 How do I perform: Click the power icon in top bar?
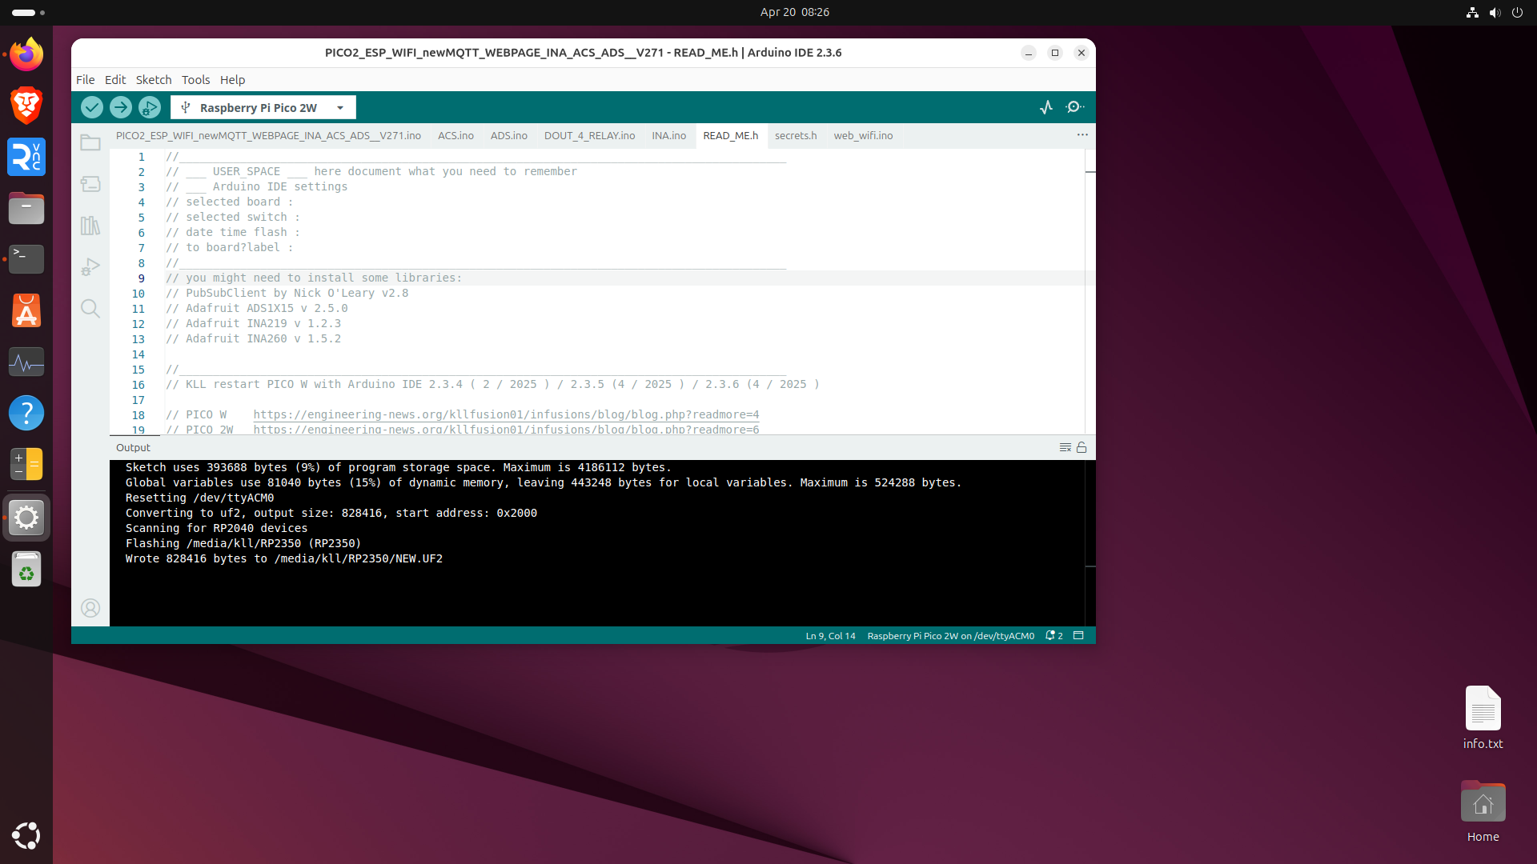coord(1517,12)
